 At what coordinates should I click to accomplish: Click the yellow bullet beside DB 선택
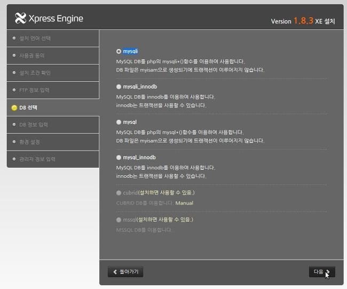click(x=14, y=108)
